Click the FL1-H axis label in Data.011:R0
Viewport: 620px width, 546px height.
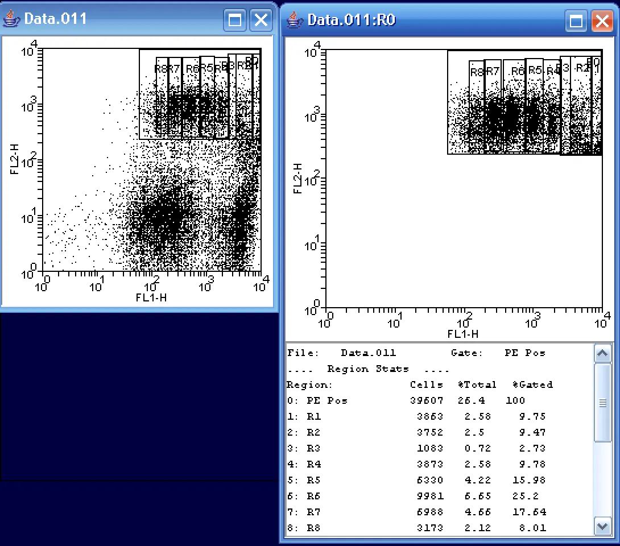(x=462, y=334)
